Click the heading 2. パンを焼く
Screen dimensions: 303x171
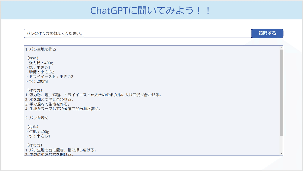point(37,118)
